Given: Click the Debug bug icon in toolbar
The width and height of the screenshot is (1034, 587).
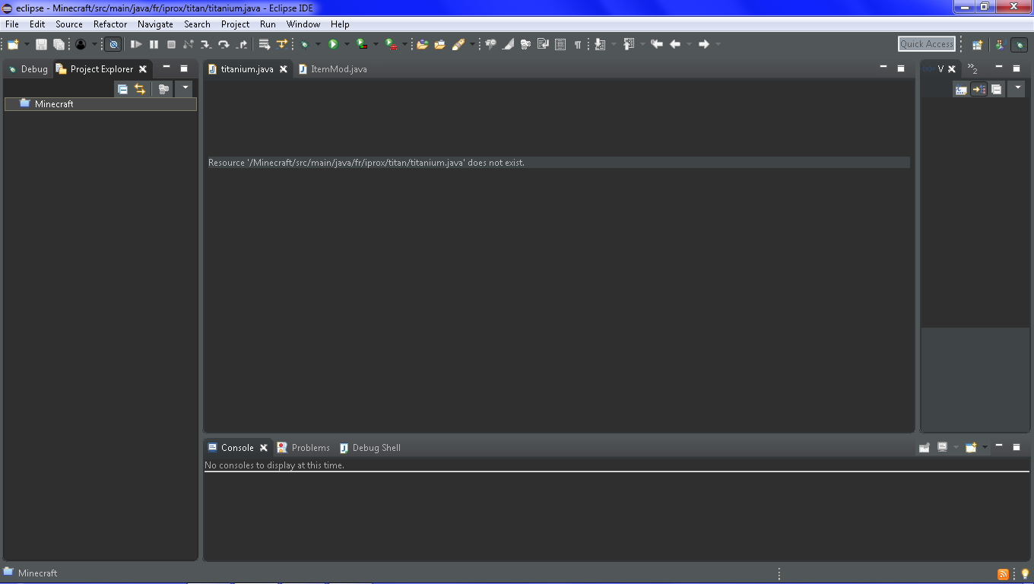Looking at the screenshot, I should [x=304, y=45].
